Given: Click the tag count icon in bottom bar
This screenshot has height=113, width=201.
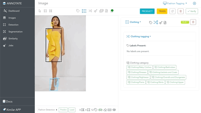Looking at the screenshot, I should point(96,110).
